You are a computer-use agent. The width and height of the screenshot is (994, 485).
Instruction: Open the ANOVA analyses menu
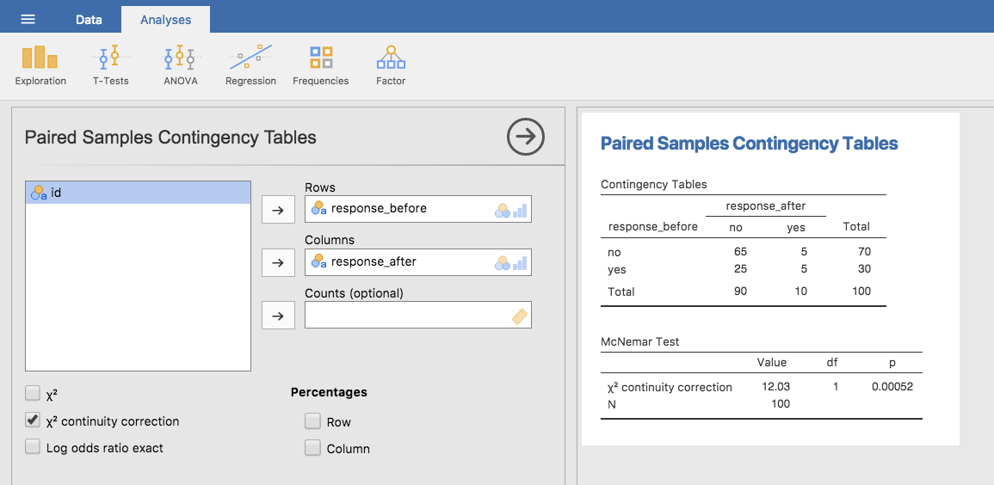click(x=181, y=65)
